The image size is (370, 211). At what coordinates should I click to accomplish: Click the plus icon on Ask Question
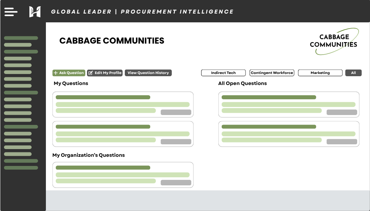(x=56, y=73)
